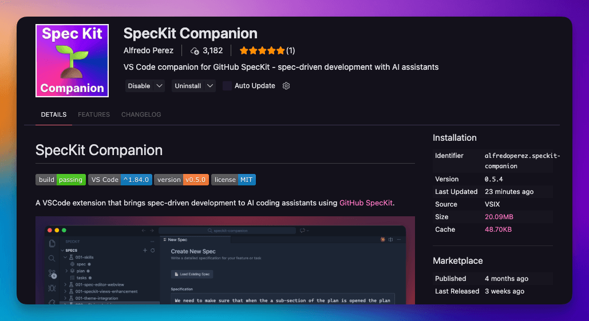This screenshot has width=589, height=321.
Task: Expand the plan item under 001-skills
Action: point(67,271)
